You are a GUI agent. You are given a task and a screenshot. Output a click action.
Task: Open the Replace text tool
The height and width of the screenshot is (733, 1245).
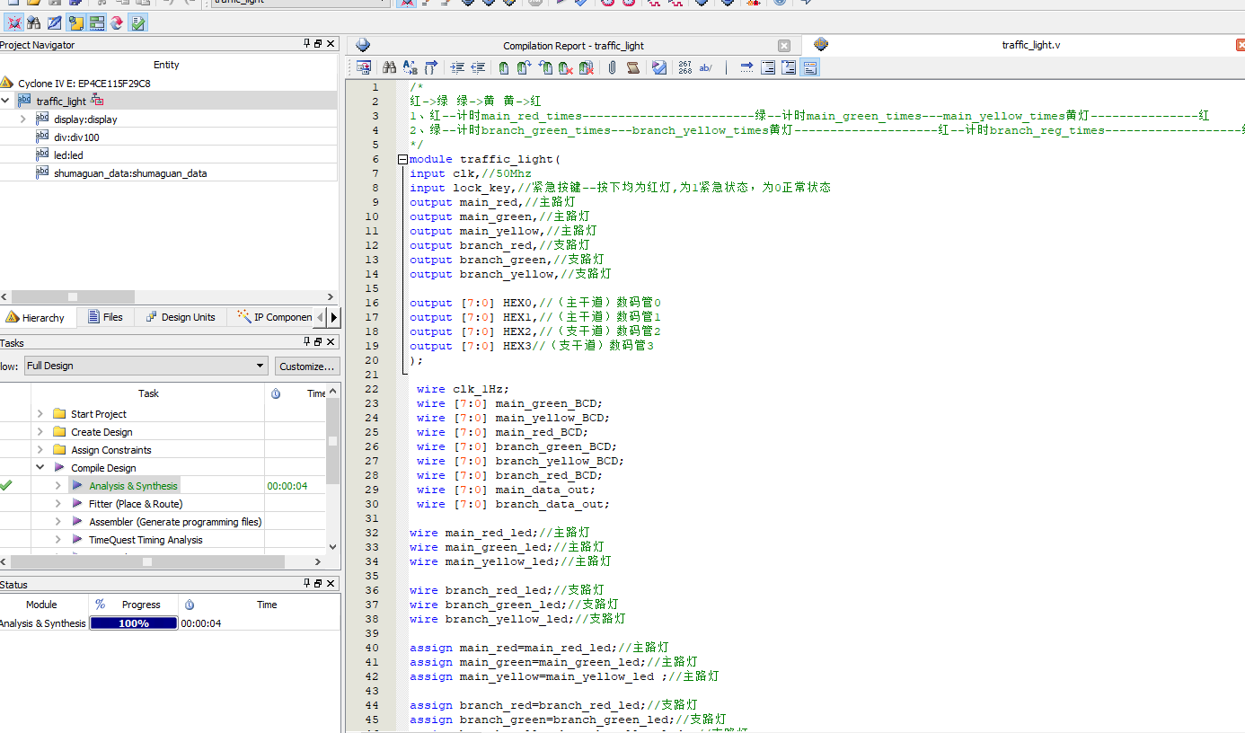(x=410, y=67)
